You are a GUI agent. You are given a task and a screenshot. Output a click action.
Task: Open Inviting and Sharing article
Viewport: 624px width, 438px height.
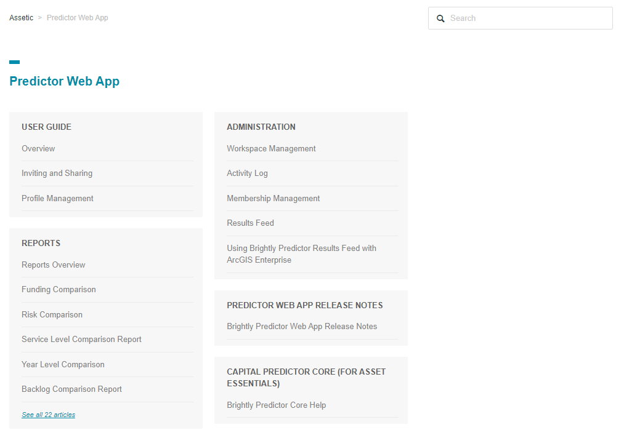pyautogui.click(x=57, y=173)
